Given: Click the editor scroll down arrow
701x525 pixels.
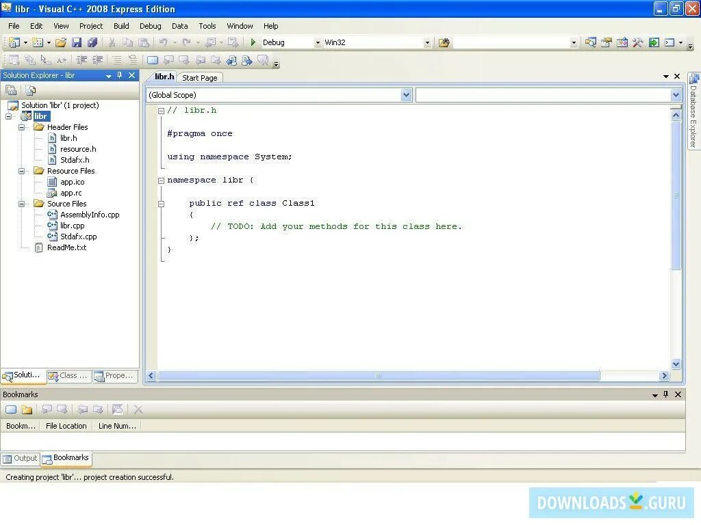Looking at the screenshot, I should point(676,364).
